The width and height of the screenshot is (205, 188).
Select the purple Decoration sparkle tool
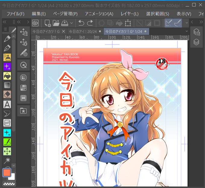tap(7, 66)
